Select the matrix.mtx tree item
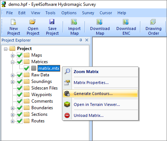 point(49,68)
